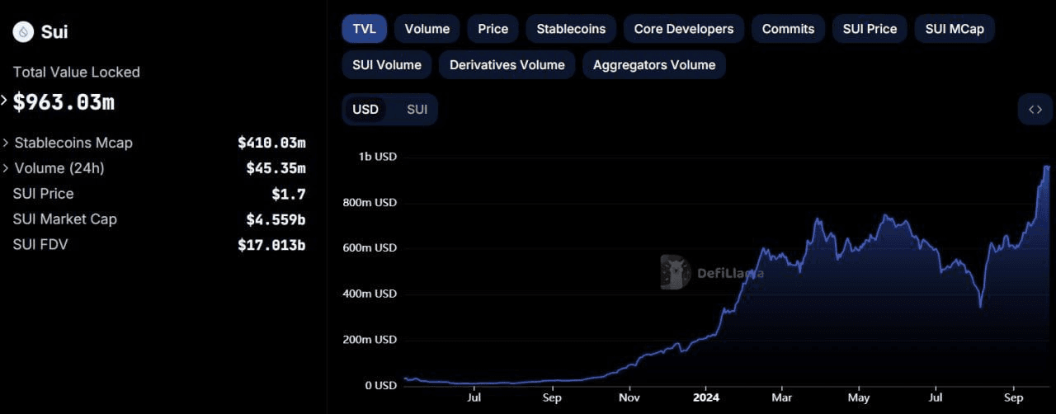Click the Sui chain name title

coord(54,32)
